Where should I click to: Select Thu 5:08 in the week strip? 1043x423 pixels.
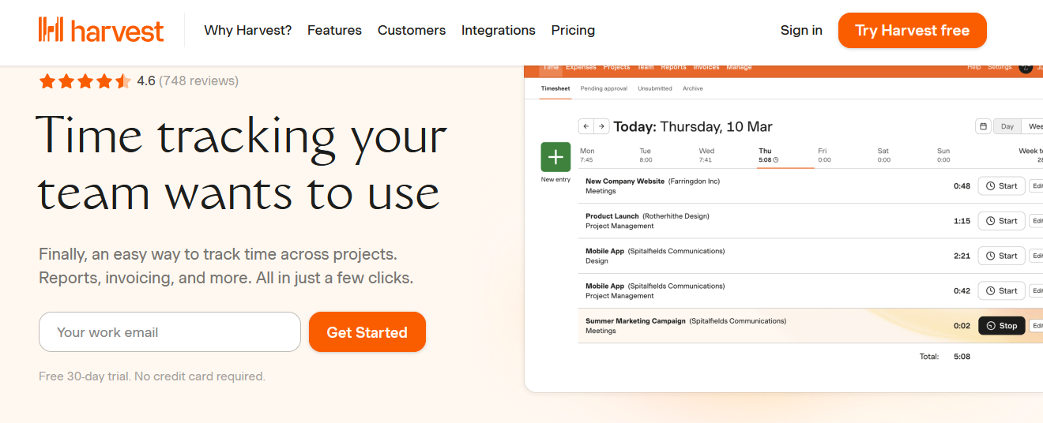point(768,155)
